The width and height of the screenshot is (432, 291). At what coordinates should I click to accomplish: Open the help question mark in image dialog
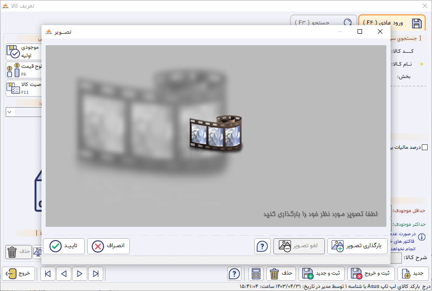tap(262, 246)
